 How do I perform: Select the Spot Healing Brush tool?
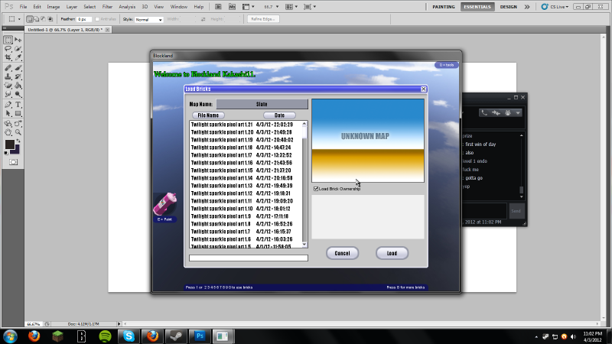pyautogui.click(x=8, y=68)
